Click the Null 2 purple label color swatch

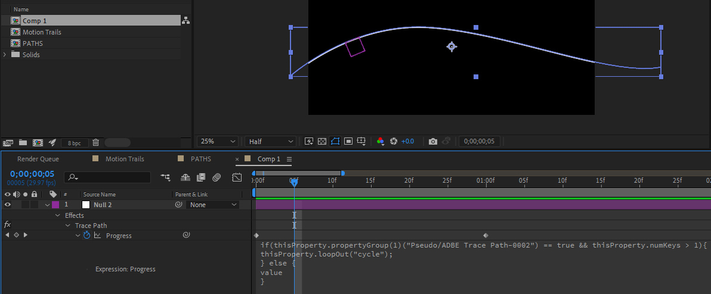(x=55, y=205)
